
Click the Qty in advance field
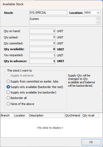(x=42, y=61)
